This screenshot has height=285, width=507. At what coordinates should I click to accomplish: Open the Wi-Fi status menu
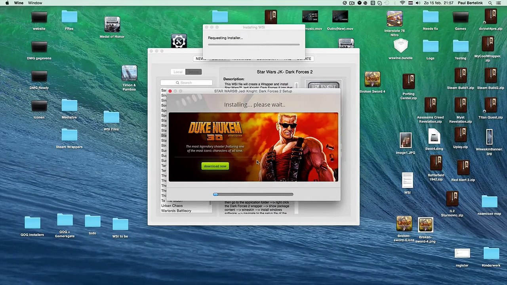coord(402,3)
